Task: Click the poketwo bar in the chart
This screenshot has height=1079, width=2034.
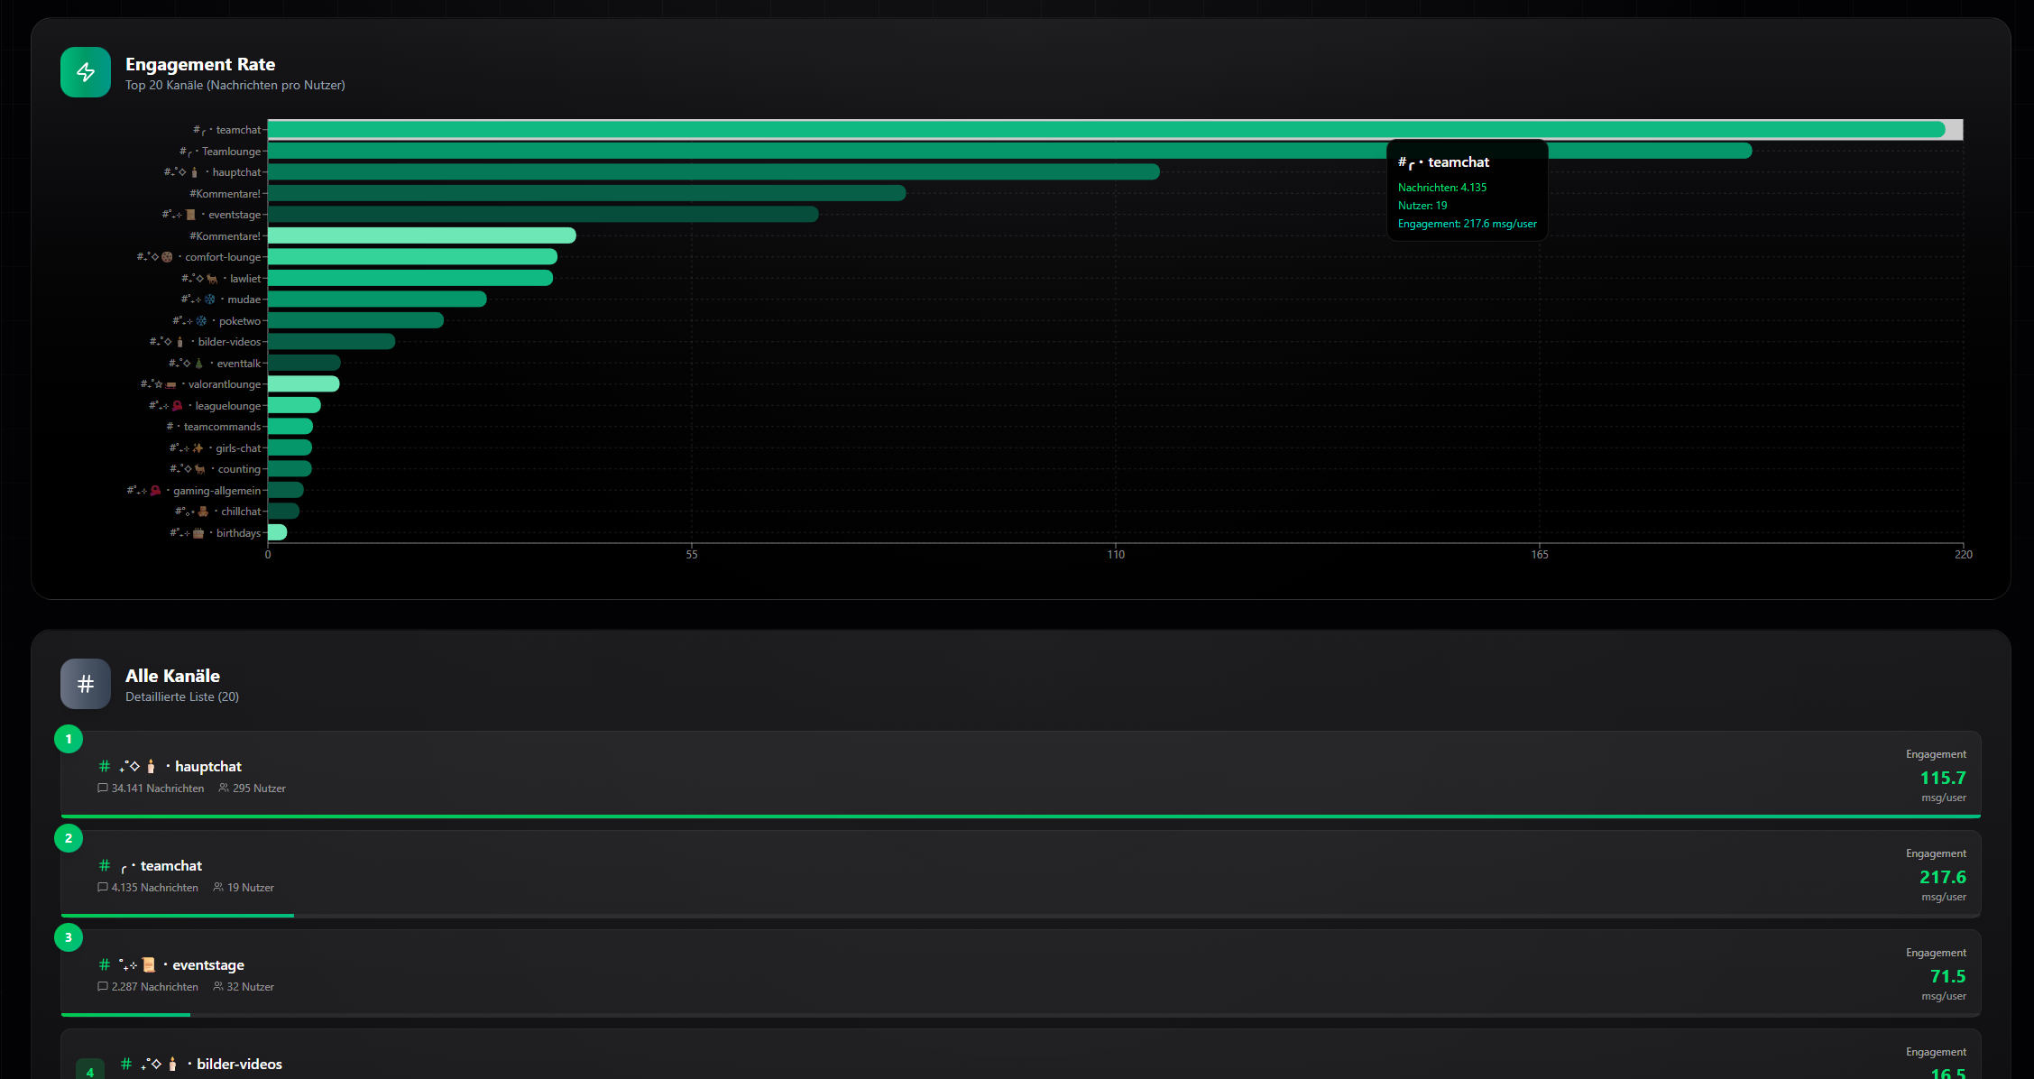Action: 355,320
